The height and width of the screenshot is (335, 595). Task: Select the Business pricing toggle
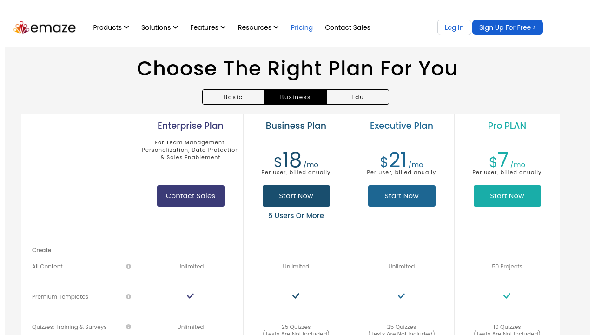pyautogui.click(x=296, y=97)
